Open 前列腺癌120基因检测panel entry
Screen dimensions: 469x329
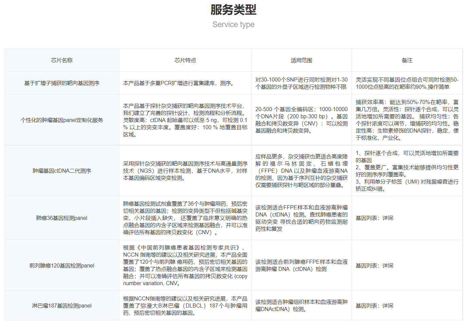62,265
